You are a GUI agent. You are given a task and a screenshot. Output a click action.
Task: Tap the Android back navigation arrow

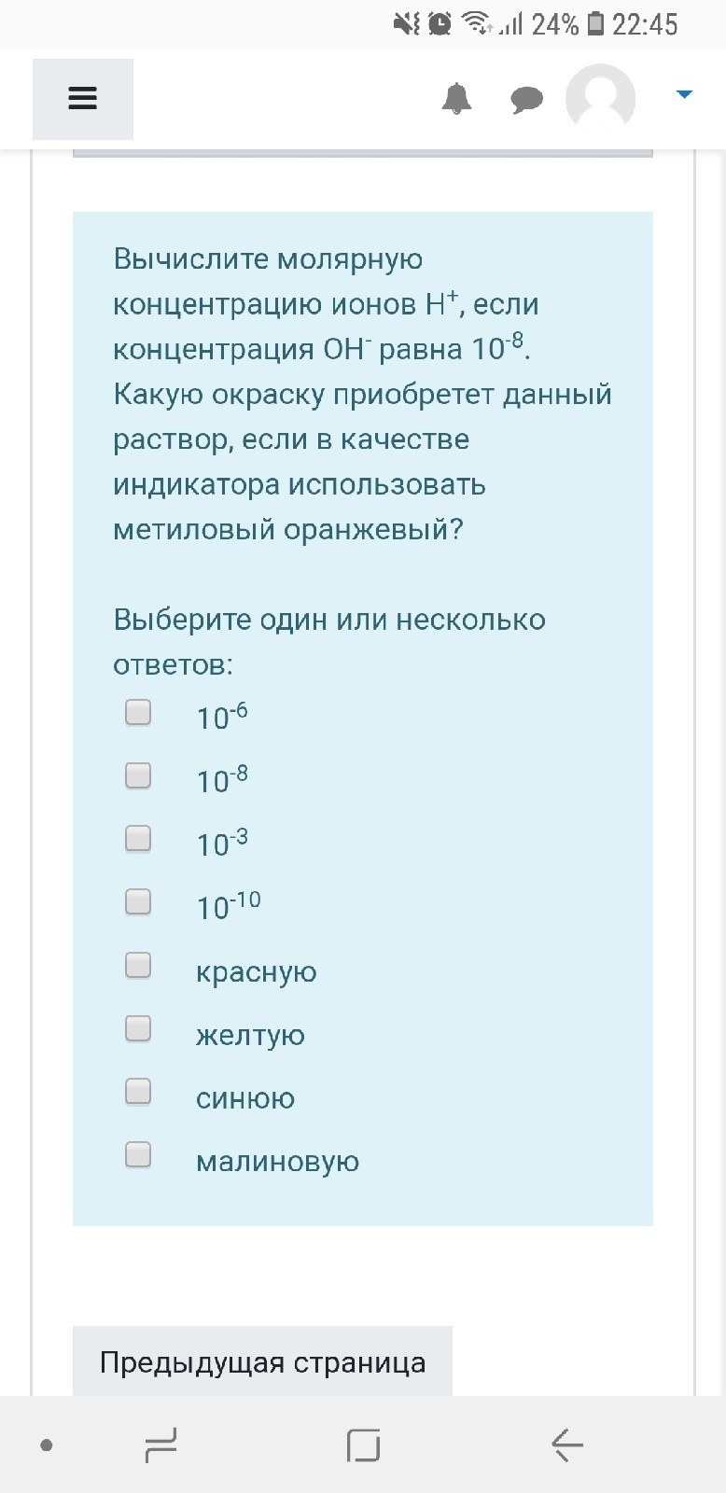point(565,1445)
